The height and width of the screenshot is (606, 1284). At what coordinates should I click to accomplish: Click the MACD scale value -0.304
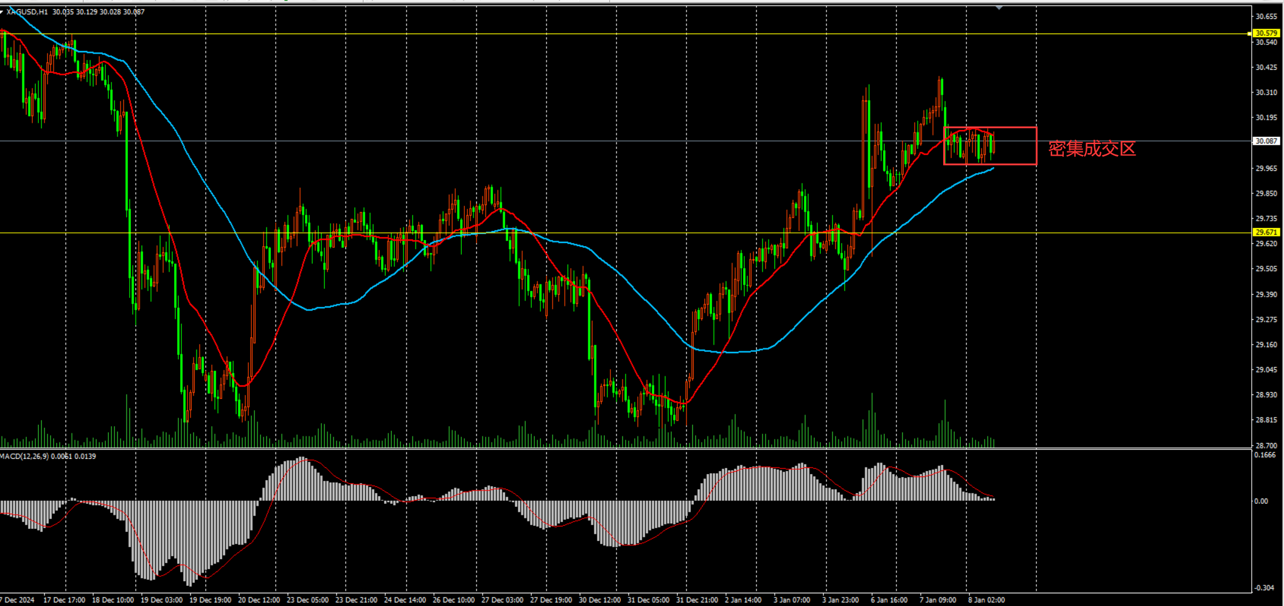pos(1265,588)
